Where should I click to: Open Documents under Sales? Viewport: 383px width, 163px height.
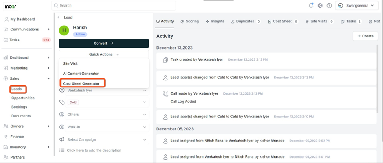21,116
